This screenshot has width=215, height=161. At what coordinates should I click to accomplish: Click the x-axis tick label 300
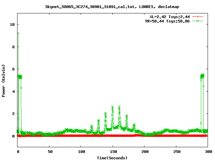click(209, 152)
